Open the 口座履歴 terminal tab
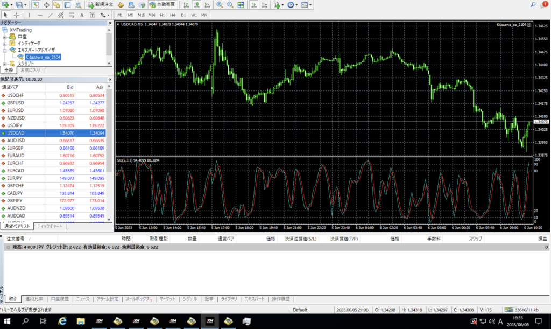The width and height of the screenshot is (551, 329). [x=60, y=299]
